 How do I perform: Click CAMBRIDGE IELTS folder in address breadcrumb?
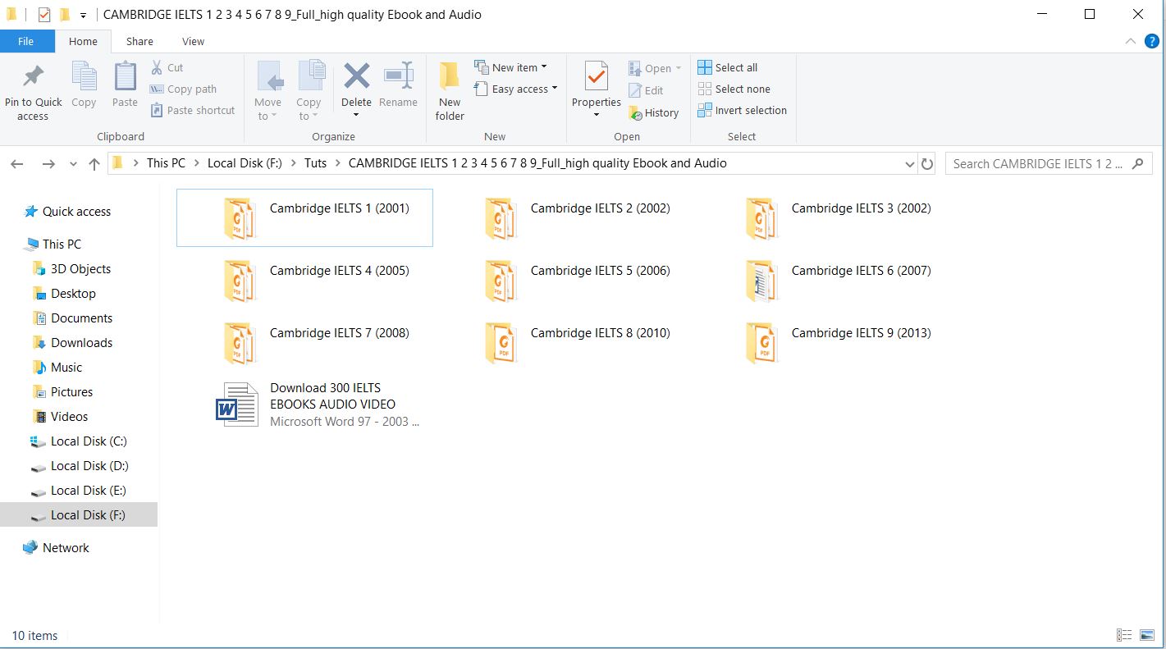pos(537,163)
